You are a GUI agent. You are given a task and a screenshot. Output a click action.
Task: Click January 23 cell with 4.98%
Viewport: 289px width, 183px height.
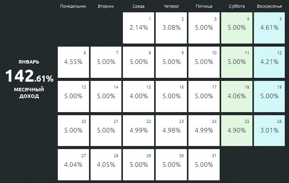point(171,130)
